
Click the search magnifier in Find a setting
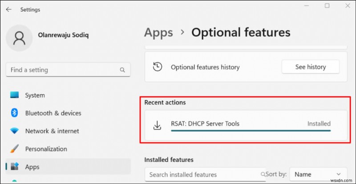(122, 70)
